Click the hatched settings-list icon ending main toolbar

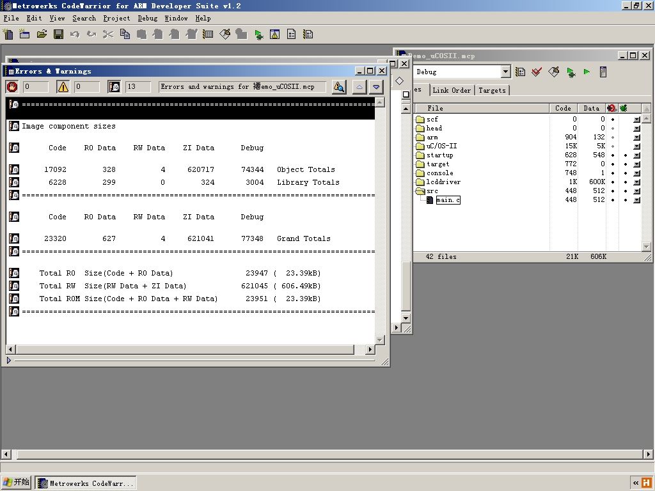point(308,34)
